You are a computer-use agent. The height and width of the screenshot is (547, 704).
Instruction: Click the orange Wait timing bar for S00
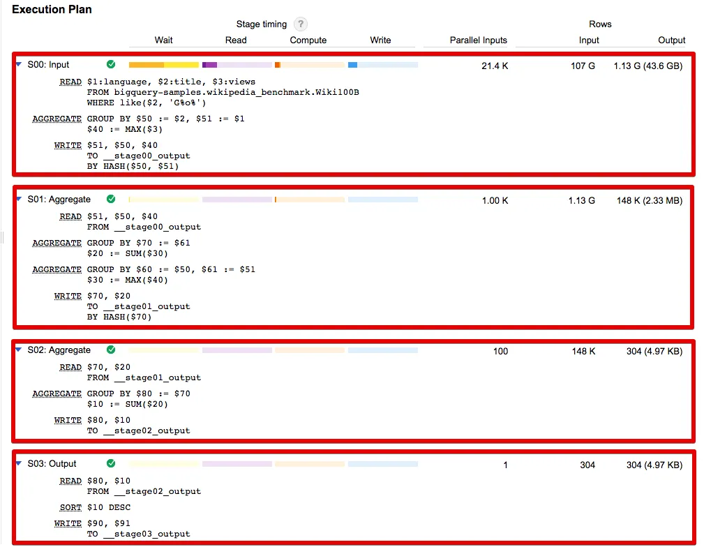[147, 65]
